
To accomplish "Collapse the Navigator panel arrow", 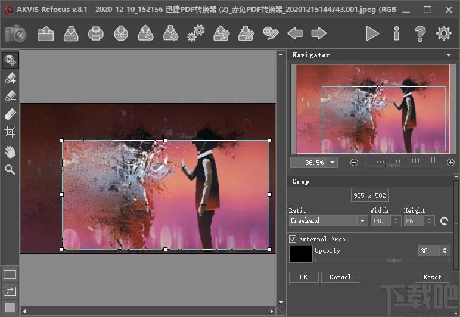I will click(x=449, y=55).
